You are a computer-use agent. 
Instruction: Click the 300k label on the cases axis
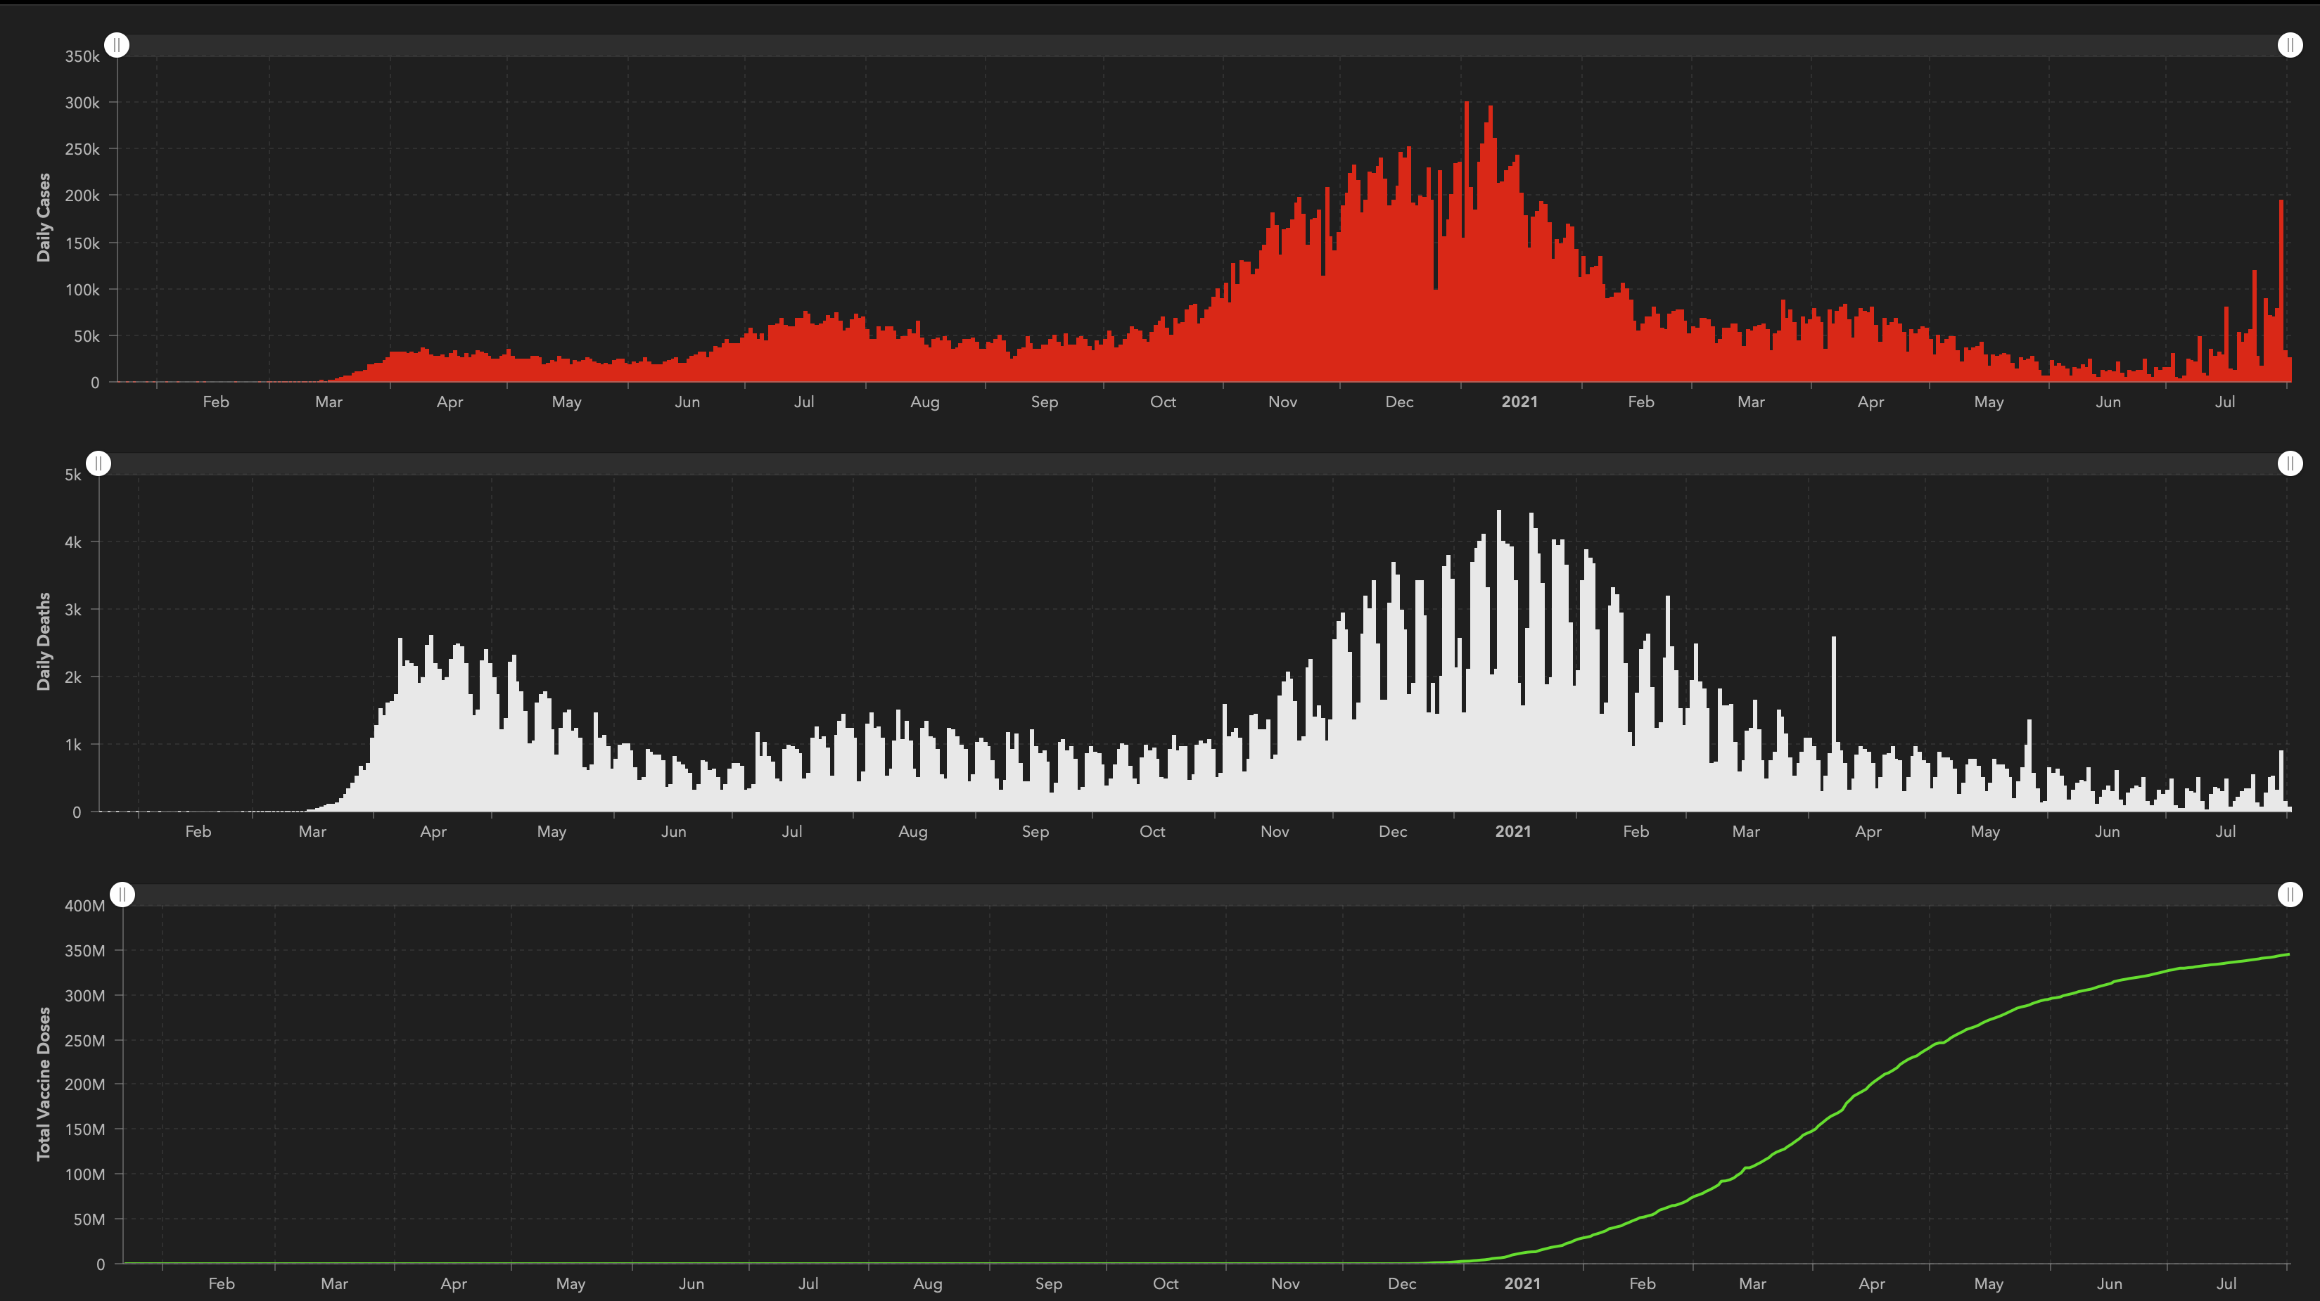click(82, 103)
